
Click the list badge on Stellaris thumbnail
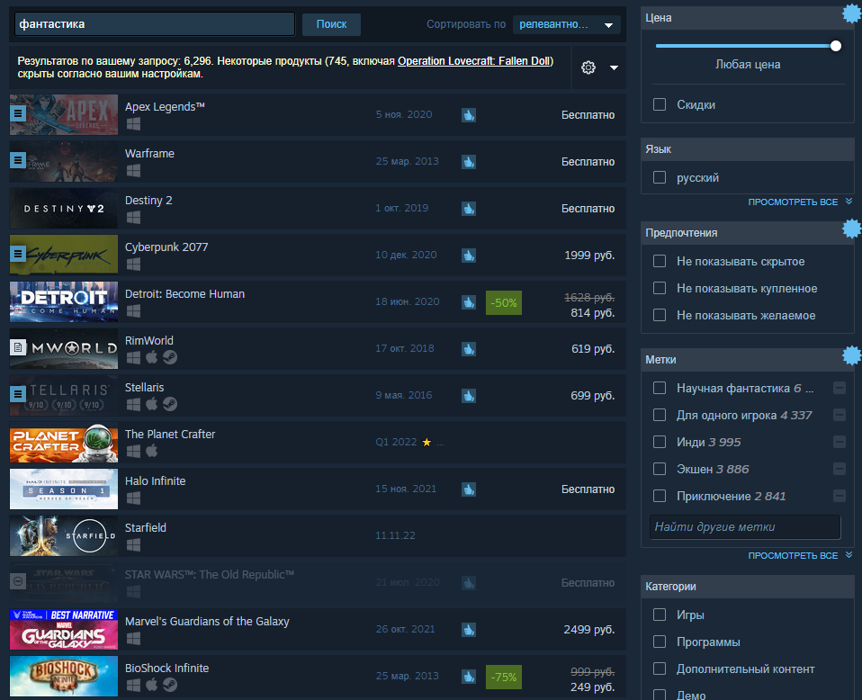pyautogui.click(x=18, y=394)
